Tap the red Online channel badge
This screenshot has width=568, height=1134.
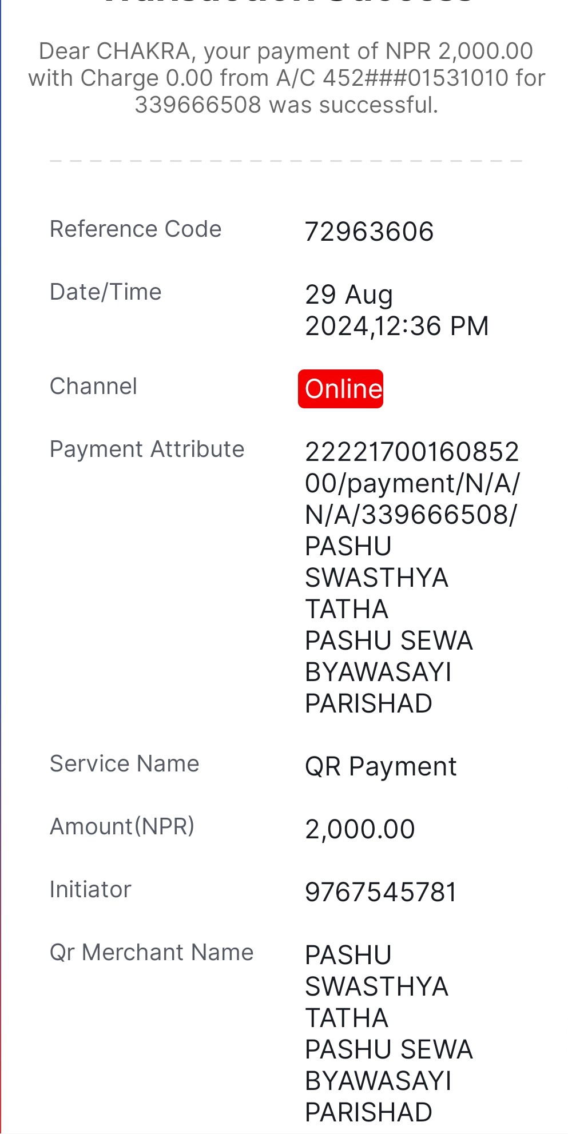tap(340, 389)
